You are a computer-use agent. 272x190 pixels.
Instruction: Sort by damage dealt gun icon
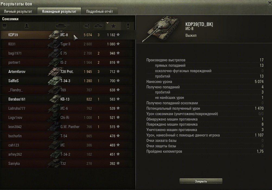[86, 26]
